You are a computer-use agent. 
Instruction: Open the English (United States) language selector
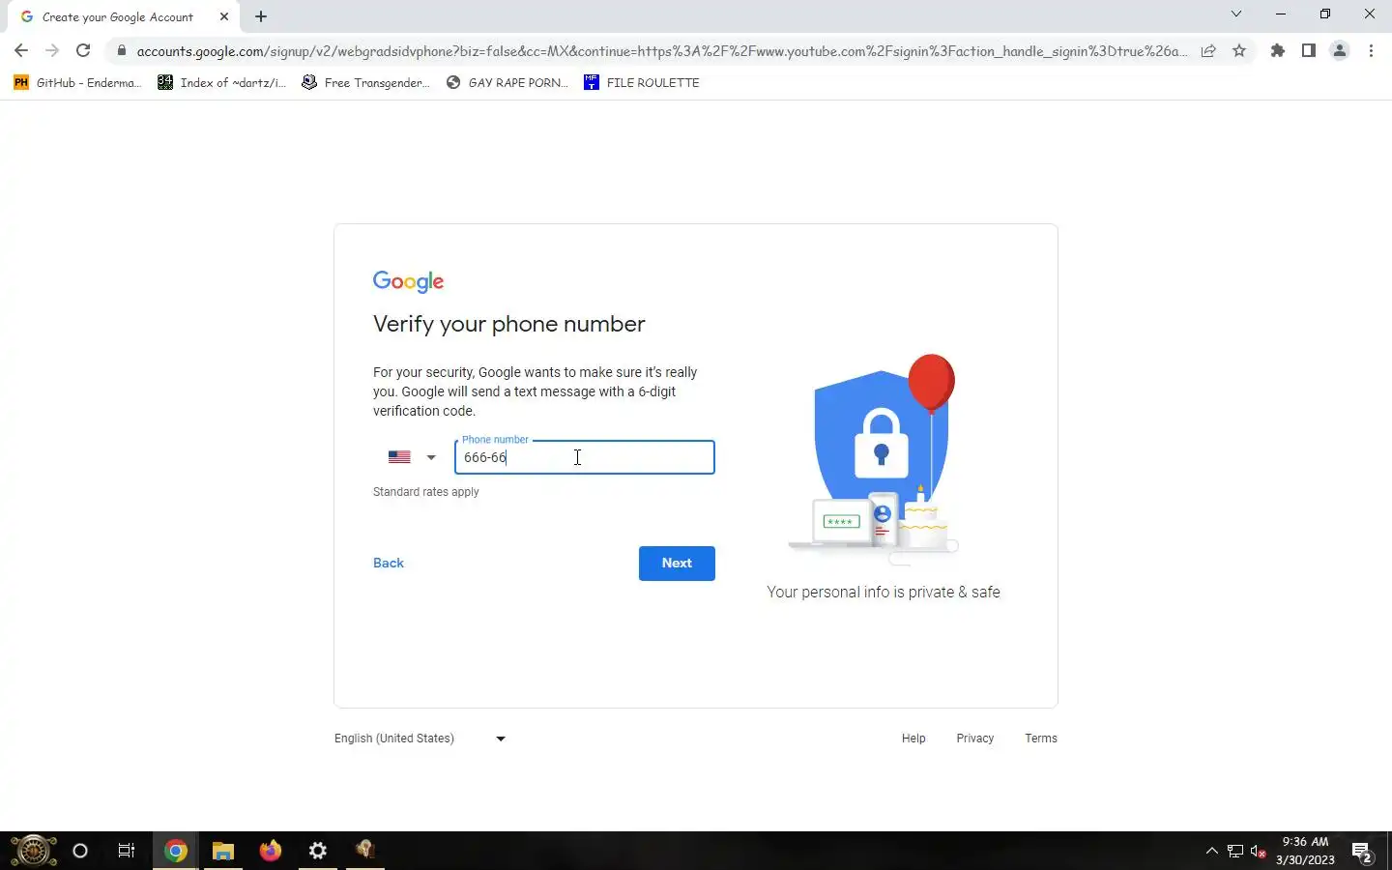click(x=420, y=739)
